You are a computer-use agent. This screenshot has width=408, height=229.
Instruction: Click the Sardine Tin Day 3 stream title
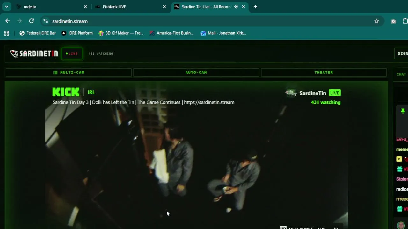[143, 102]
